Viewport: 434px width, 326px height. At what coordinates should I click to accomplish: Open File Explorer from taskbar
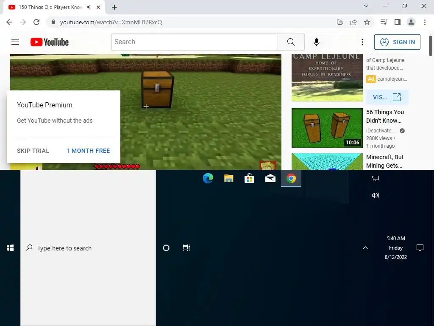coord(228,178)
